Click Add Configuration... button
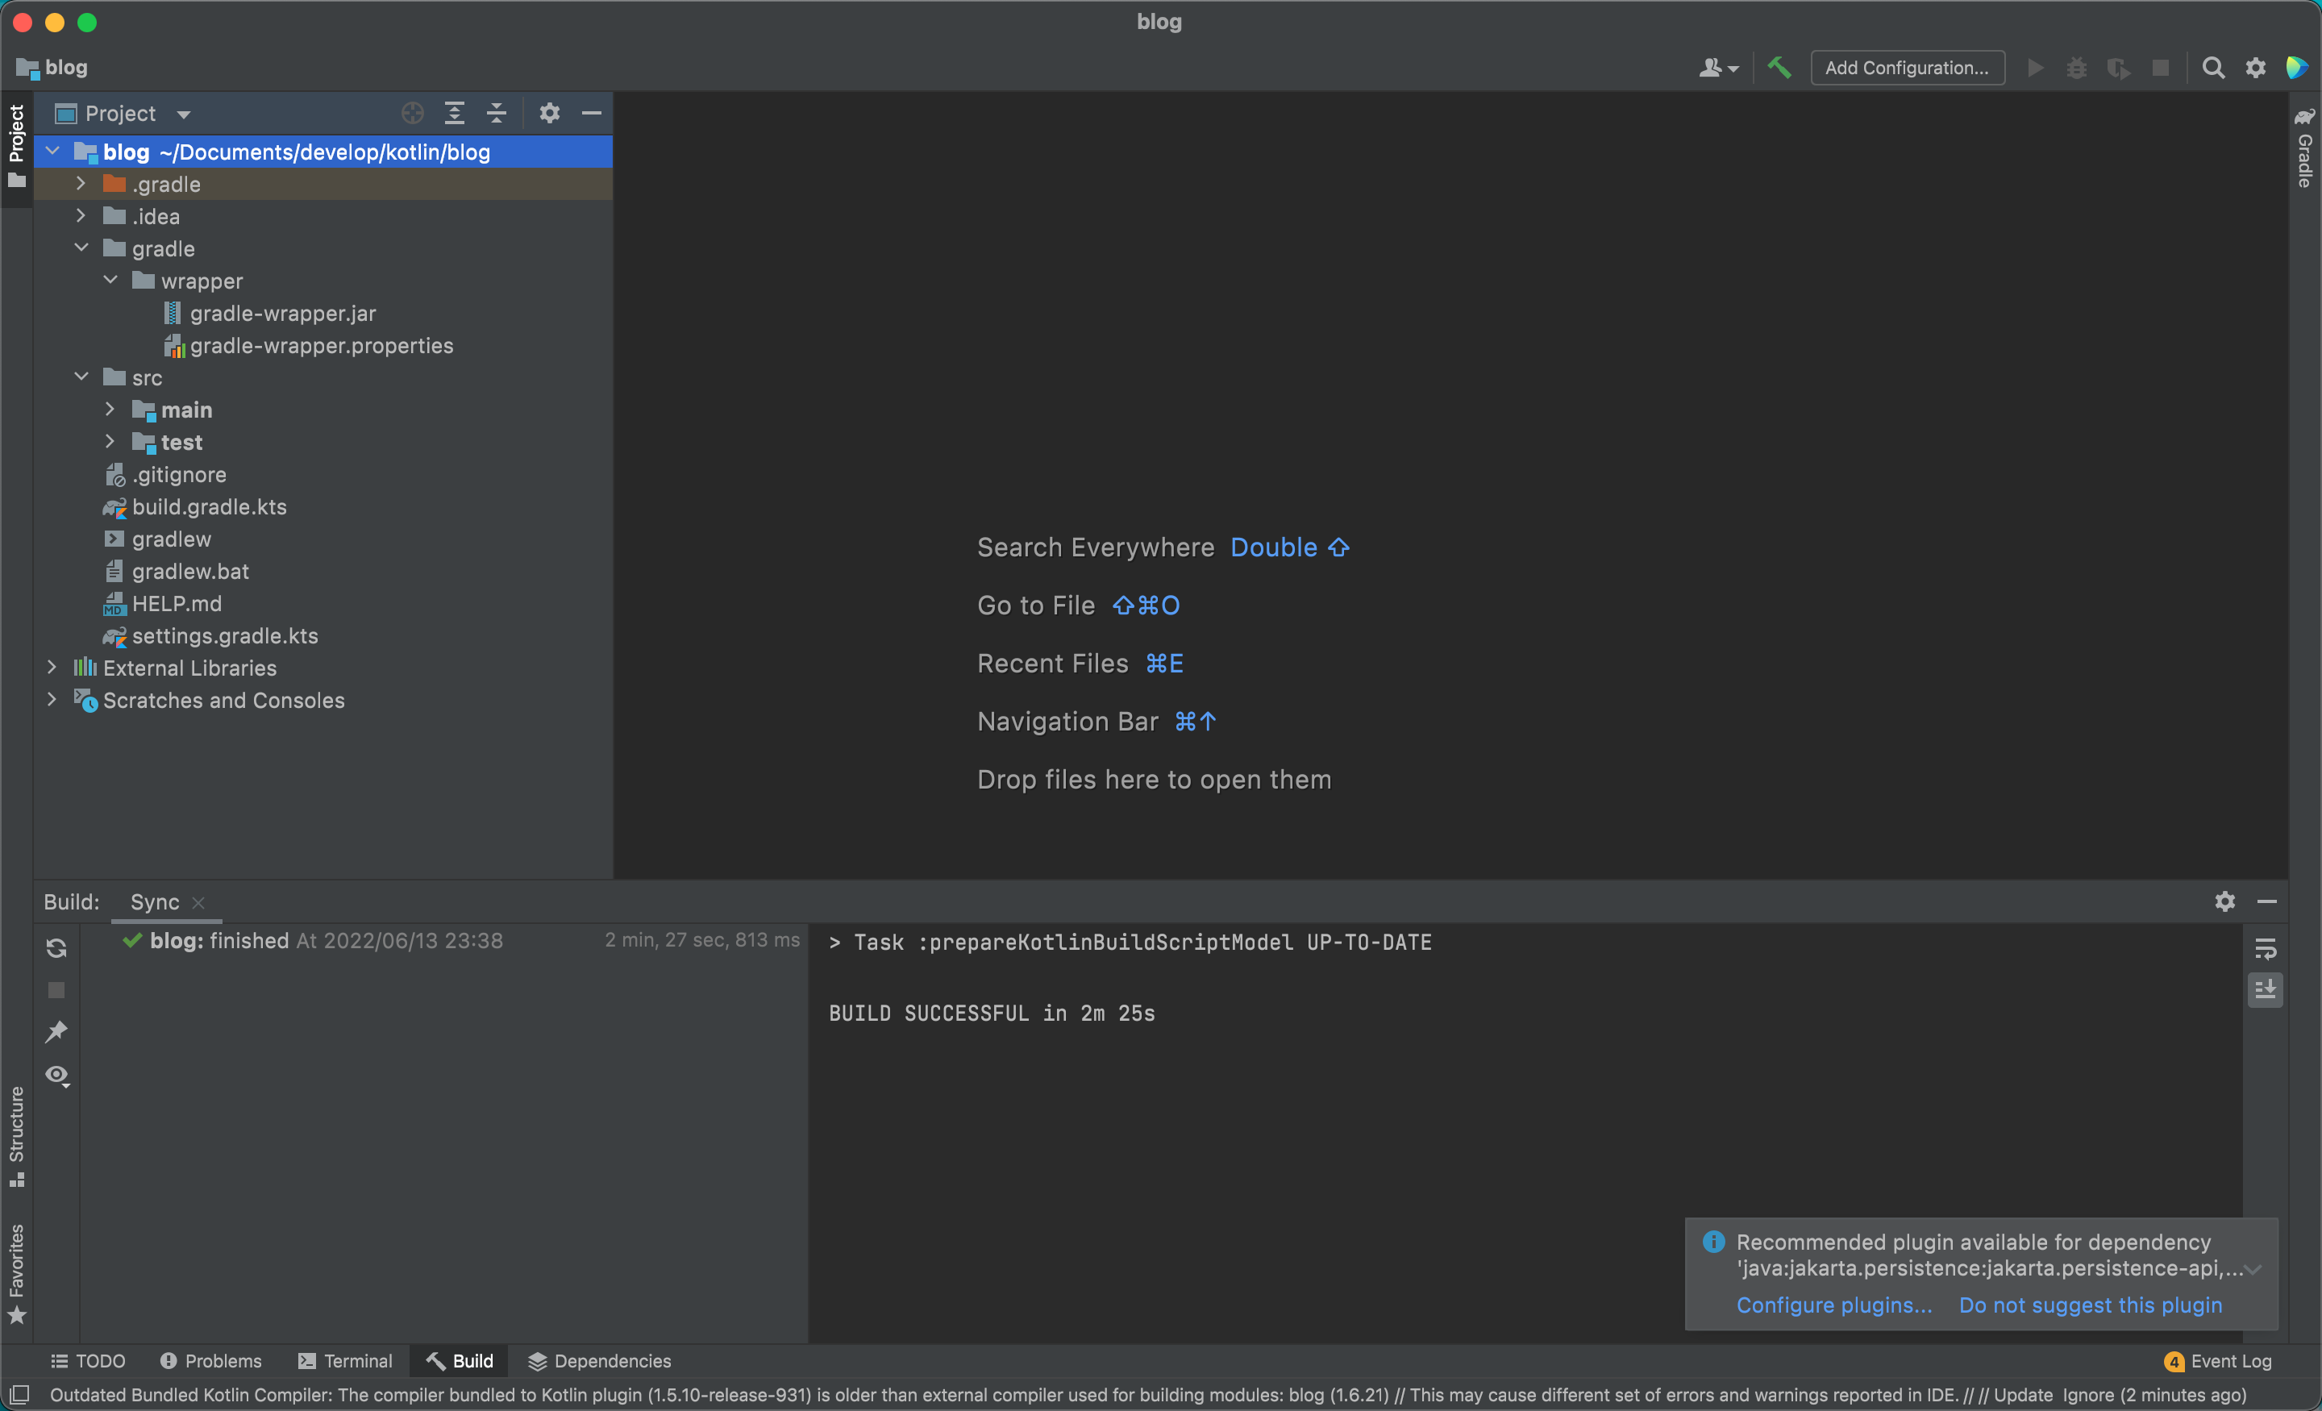The image size is (2322, 1411). [1907, 68]
